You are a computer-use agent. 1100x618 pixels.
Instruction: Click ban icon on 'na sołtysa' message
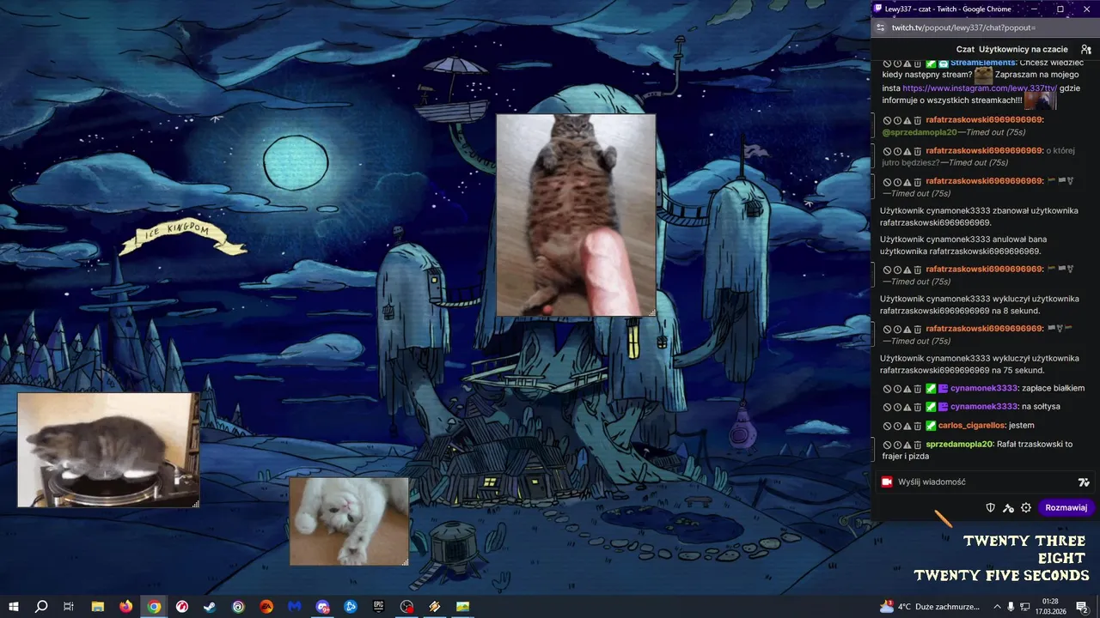click(x=887, y=407)
